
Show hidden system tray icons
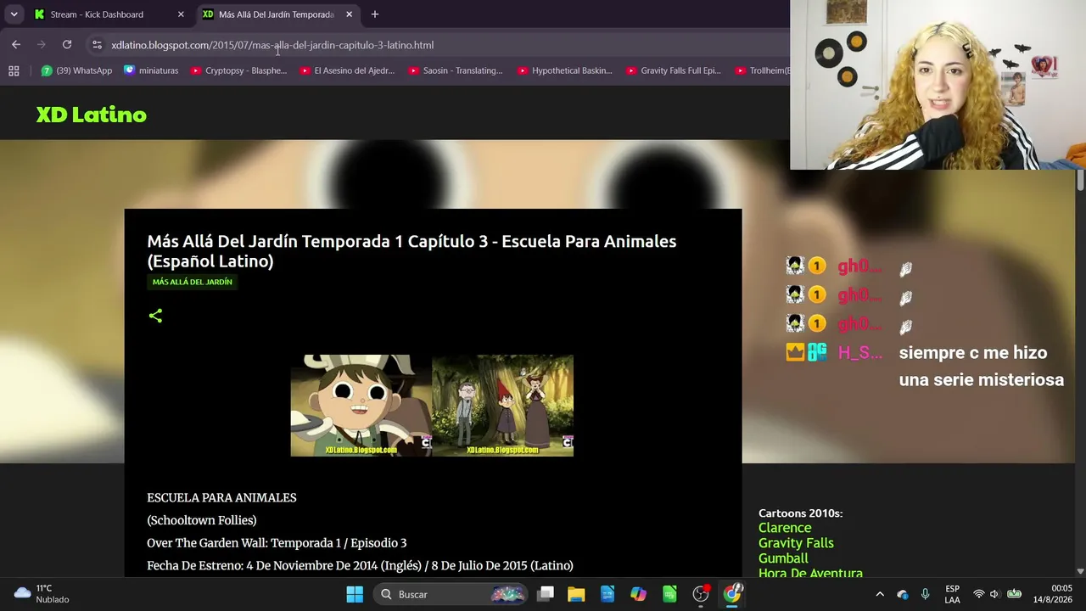(880, 594)
